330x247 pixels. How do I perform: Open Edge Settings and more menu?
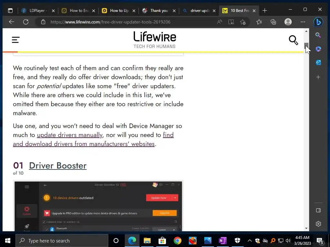click(x=303, y=22)
